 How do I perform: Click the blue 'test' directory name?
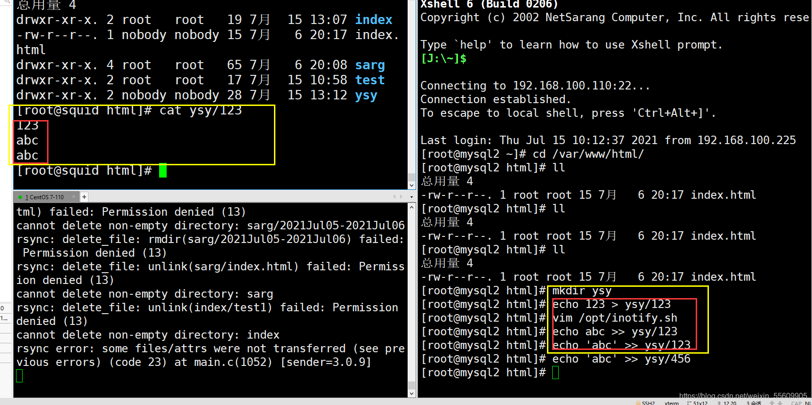pos(370,80)
